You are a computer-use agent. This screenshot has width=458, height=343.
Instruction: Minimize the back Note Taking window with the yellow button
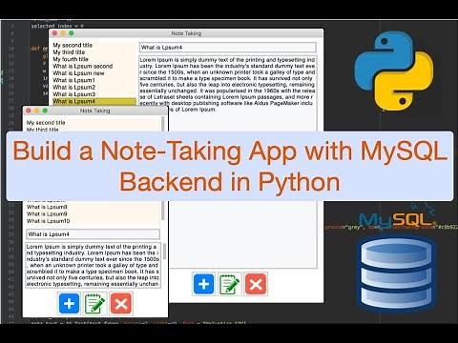tap(63, 33)
